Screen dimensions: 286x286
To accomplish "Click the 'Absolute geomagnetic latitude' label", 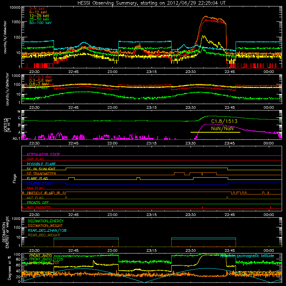I will pyautogui.click(x=247, y=256).
